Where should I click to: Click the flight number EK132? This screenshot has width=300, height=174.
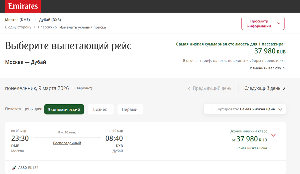(33, 168)
